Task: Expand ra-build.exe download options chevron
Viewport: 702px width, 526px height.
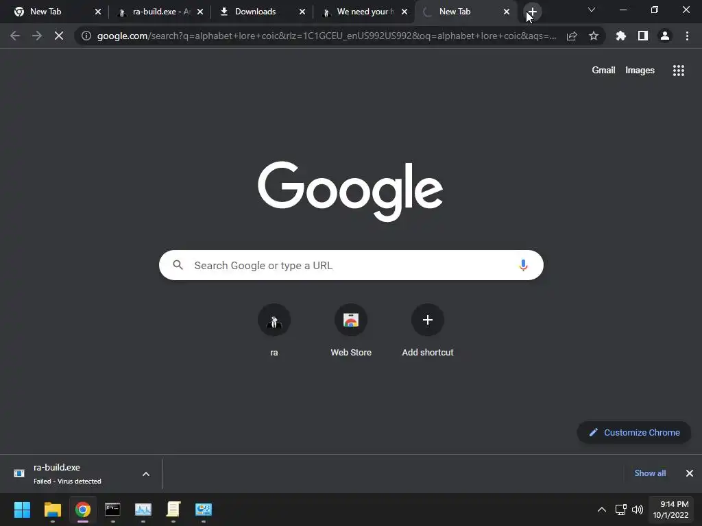Action: click(146, 474)
